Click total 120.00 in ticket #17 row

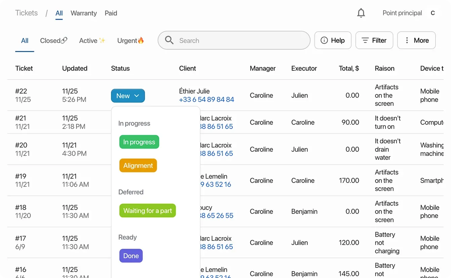(349, 243)
